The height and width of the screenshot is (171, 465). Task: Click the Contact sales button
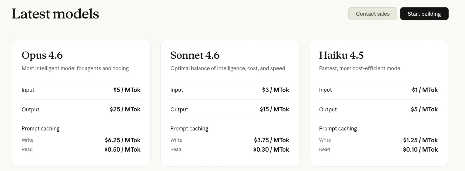[x=373, y=14]
